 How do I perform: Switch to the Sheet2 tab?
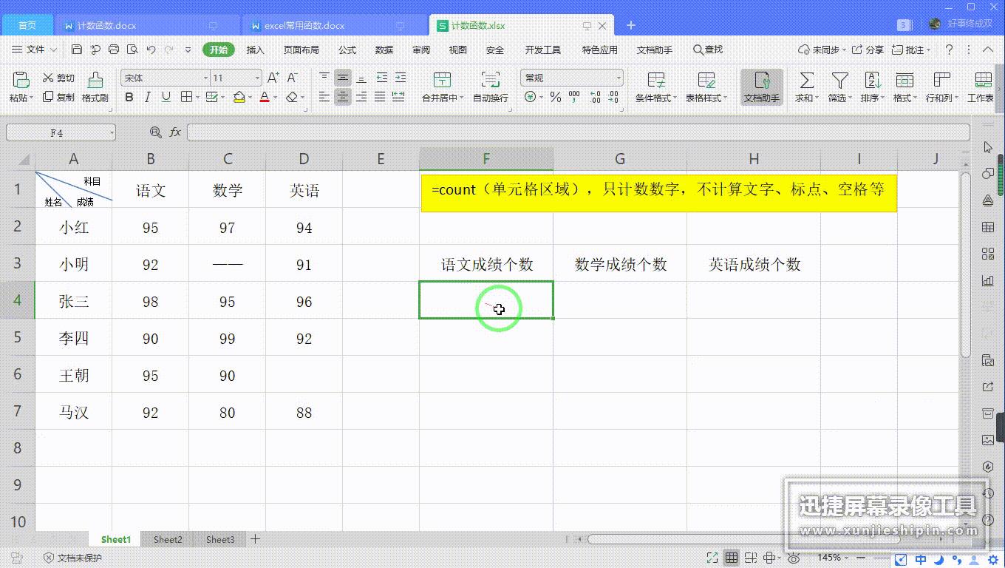point(168,539)
